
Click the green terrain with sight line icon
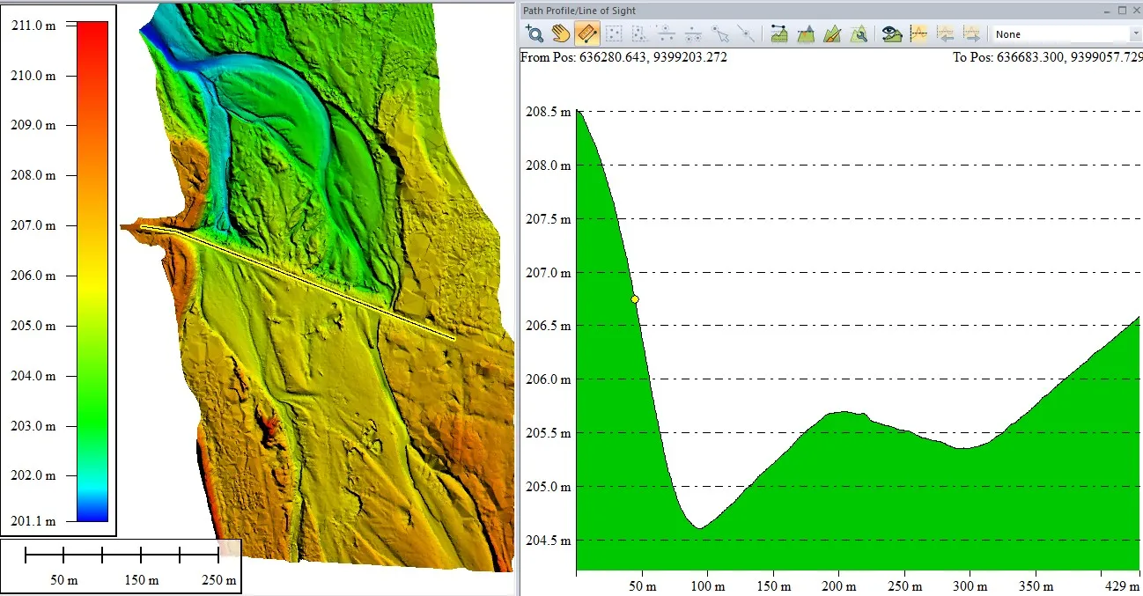pos(778,34)
